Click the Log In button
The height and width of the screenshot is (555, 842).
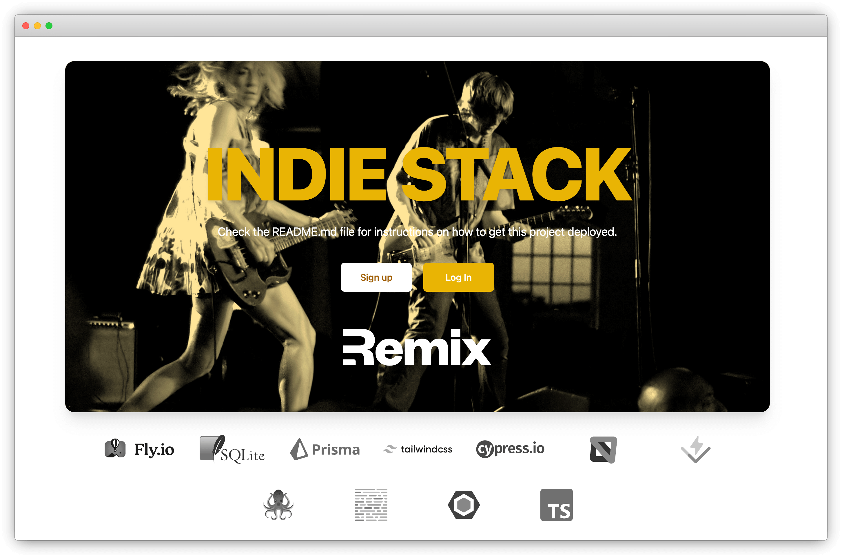point(459,277)
